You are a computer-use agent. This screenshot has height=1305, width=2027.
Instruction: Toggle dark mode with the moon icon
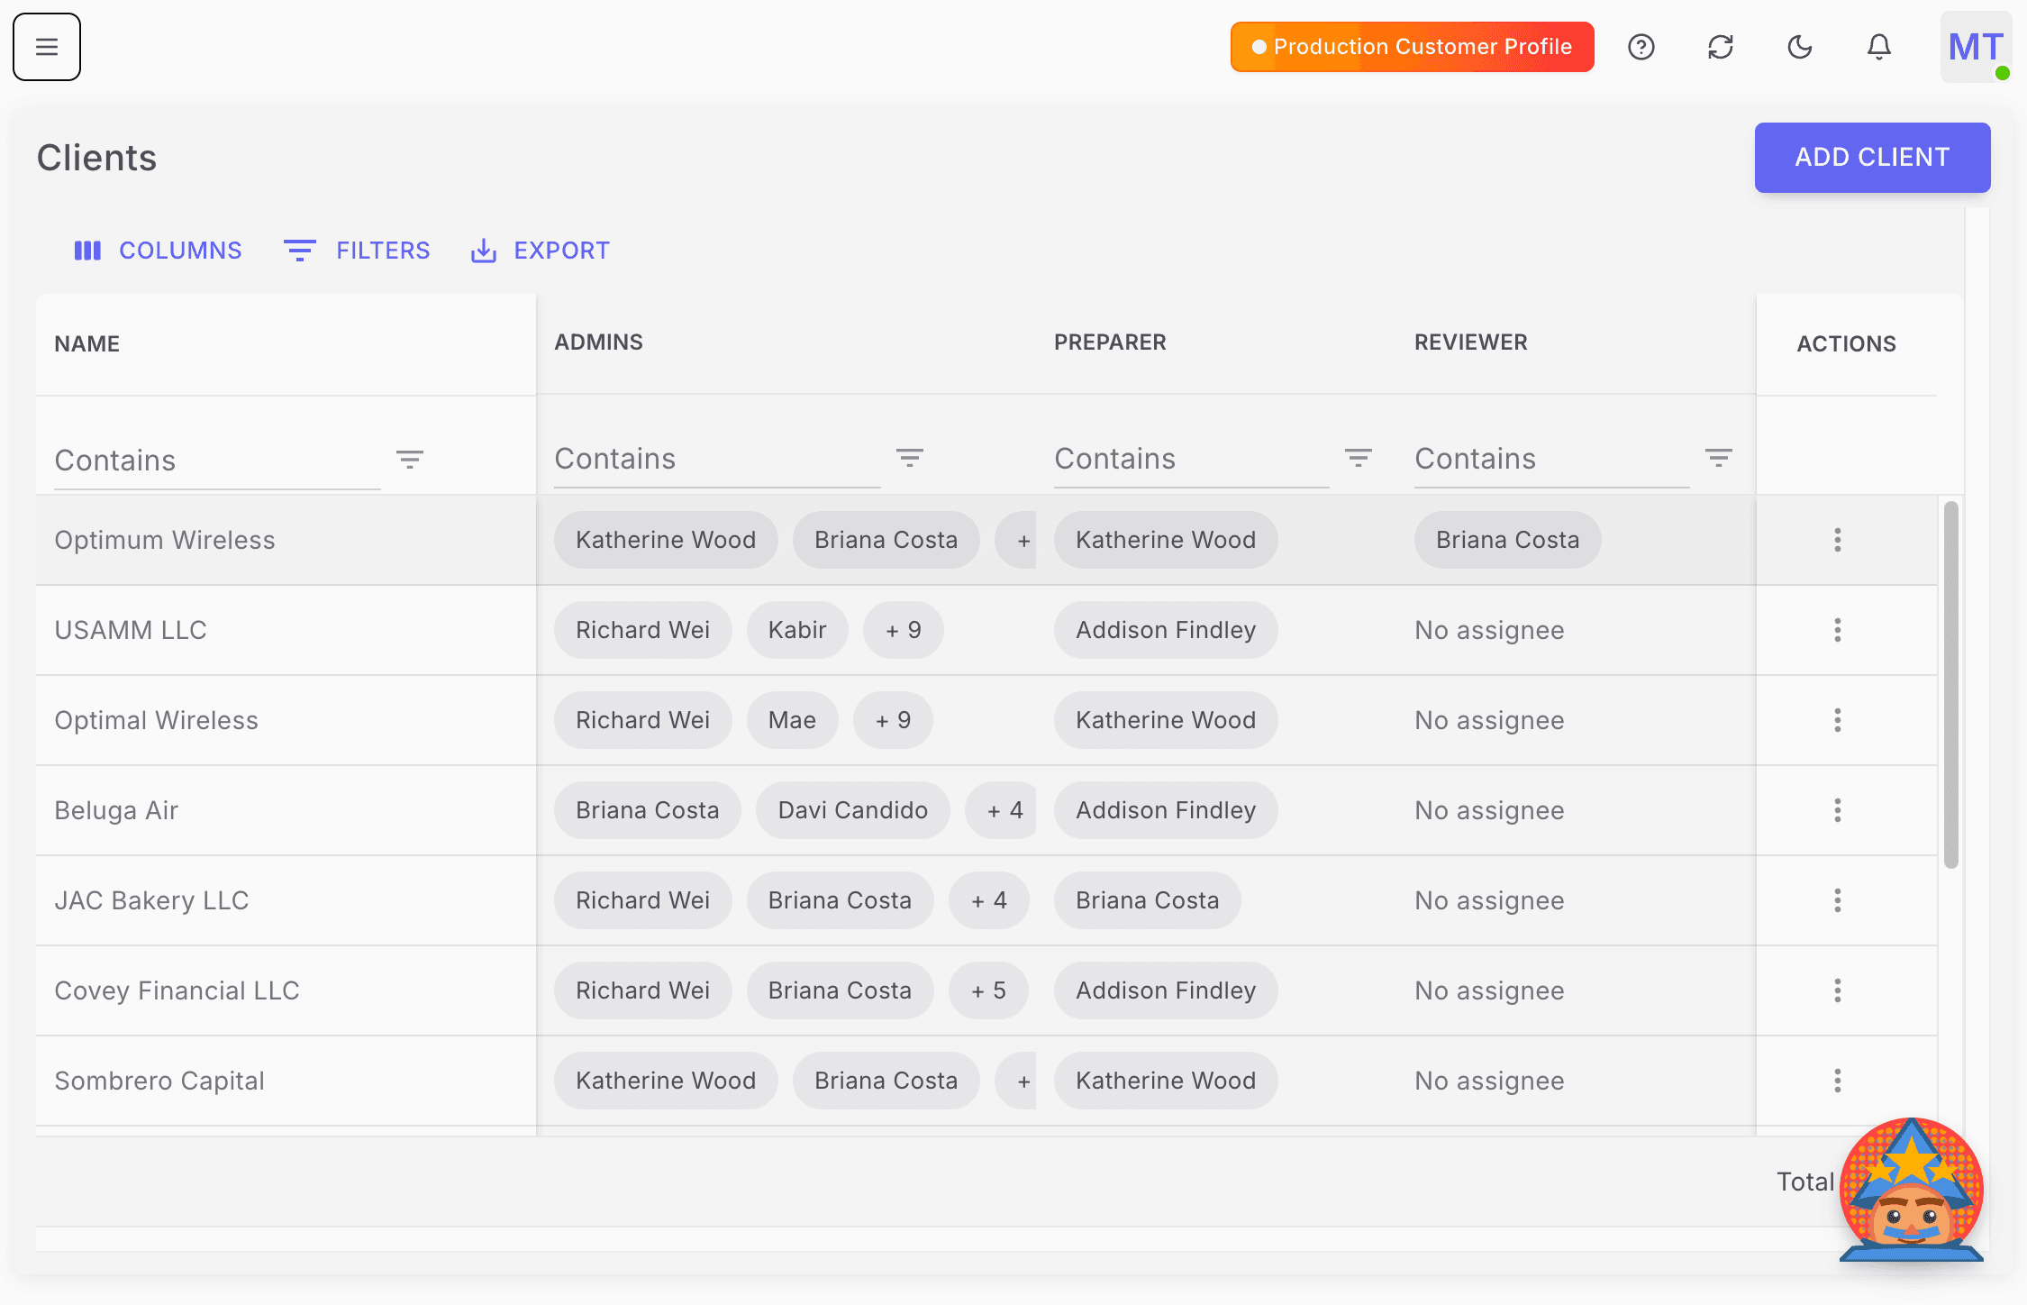pyautogui.click(x=1799, y=47)
